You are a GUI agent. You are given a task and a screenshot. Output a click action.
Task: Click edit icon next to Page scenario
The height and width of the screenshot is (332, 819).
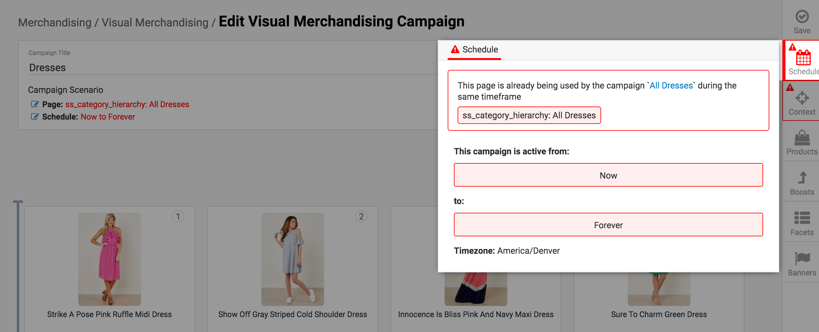(35, 104)
